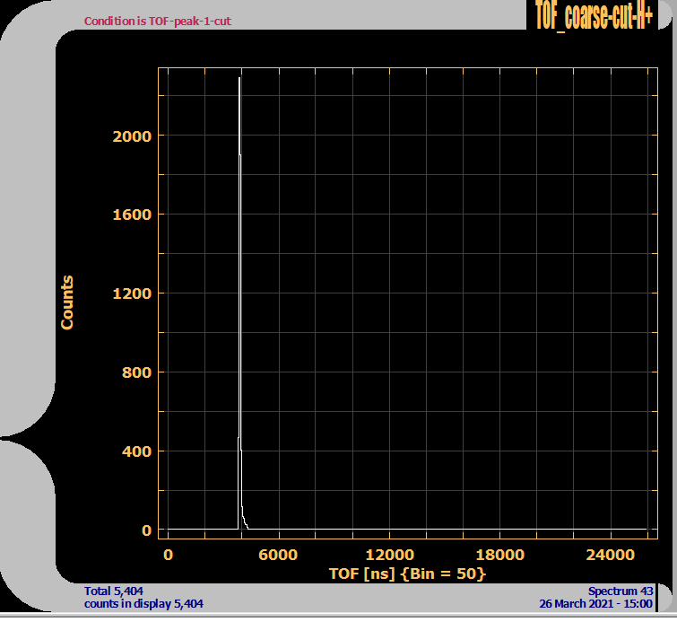Click the white TOF peak near 4000 ns

(x=239, y=302)
